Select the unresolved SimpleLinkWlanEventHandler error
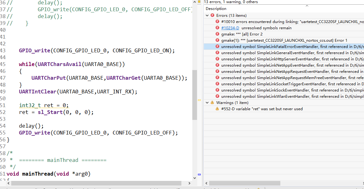This screenshot has height=189, width=364. (x=284, y=97)
